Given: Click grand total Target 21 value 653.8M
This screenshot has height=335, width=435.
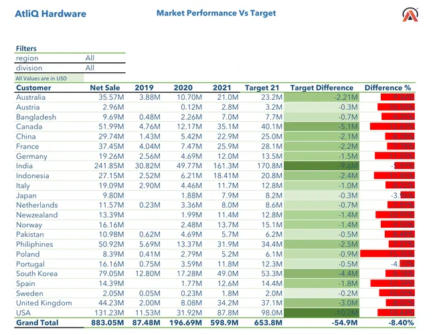Looking at the screenshot, I should (x=268, y=323).
